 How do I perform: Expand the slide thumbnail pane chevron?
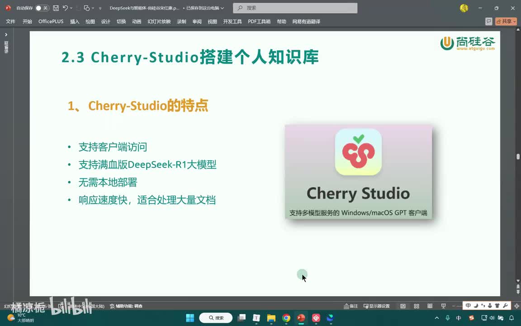pos(6,34)
